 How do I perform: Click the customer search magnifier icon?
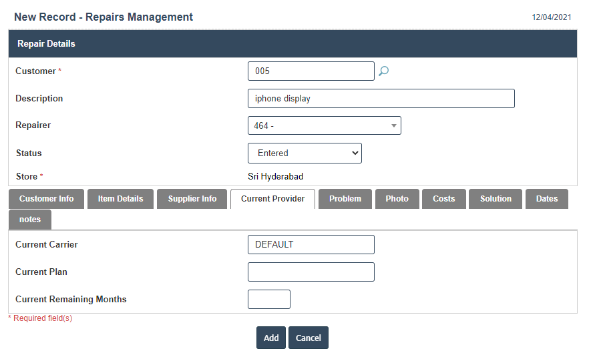383,71
